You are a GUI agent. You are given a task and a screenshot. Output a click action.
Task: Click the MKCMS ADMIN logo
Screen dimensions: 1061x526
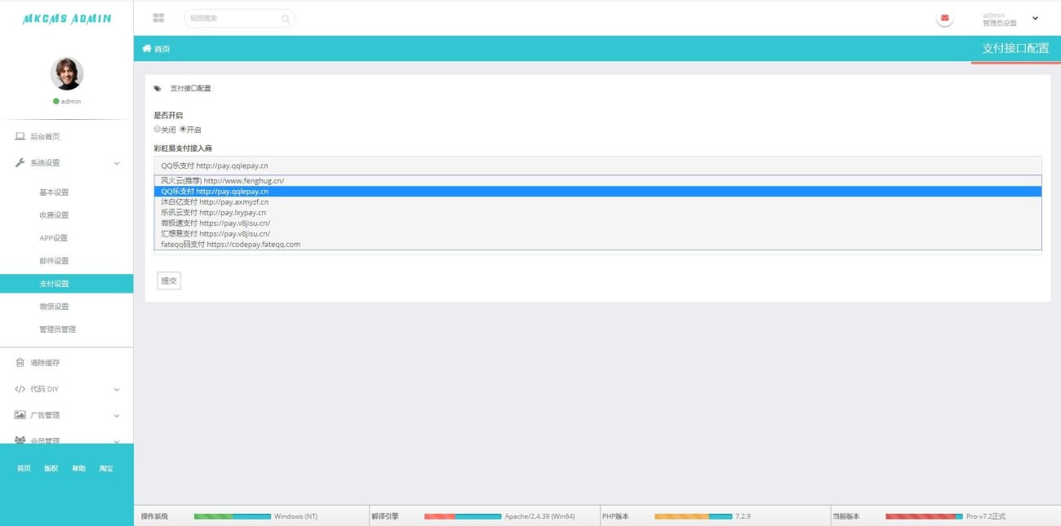tap(67, 18)
